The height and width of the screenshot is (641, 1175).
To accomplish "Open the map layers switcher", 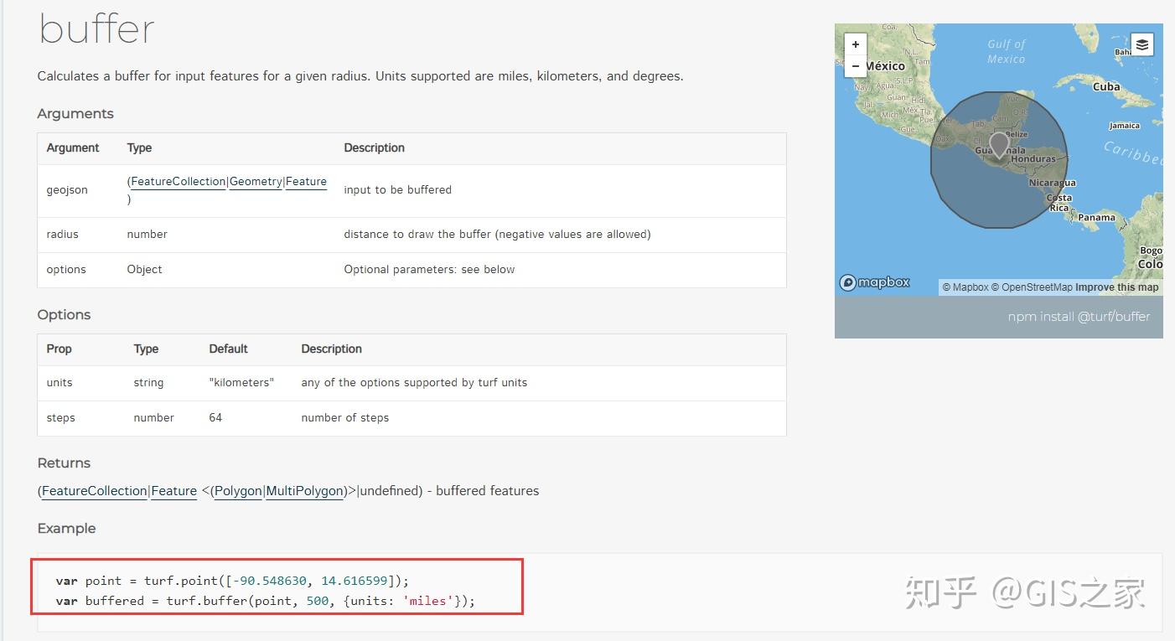I will coord(1141,44).
